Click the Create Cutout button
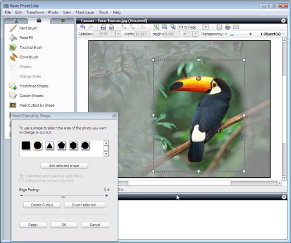 click(x=42, y=205)
